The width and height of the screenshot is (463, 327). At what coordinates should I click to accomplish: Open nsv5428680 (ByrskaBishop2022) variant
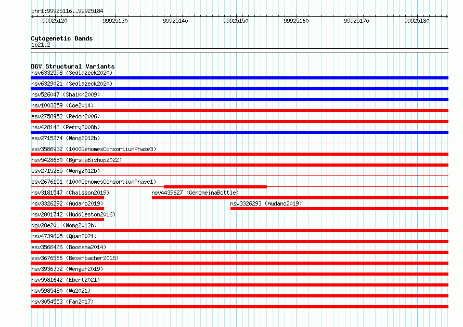tap(76, 160)
